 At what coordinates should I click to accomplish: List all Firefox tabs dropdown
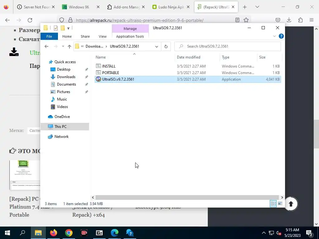(x=257, y=7)
